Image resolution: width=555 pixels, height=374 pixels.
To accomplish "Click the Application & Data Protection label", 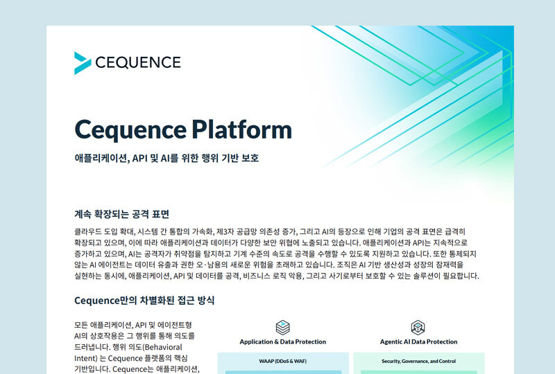I will click(282, 342).
